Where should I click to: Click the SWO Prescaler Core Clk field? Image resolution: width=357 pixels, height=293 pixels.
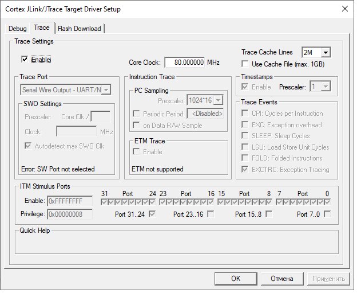(x=101, y=116)
